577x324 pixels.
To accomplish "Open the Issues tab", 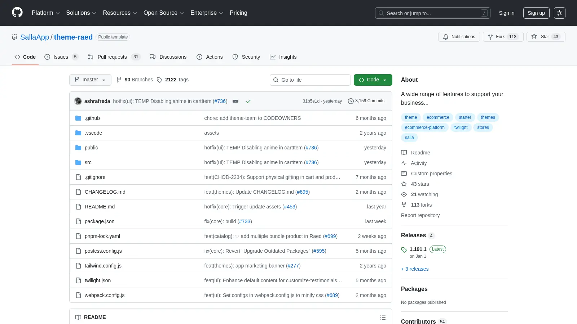I will point(61,57).
